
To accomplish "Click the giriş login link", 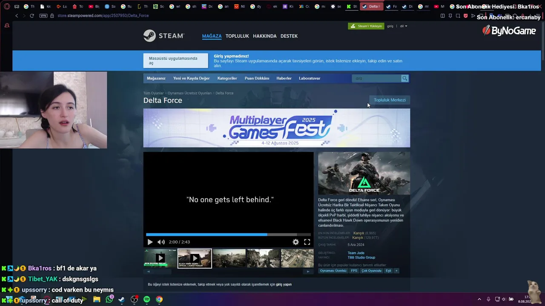I will pos(390,26).
